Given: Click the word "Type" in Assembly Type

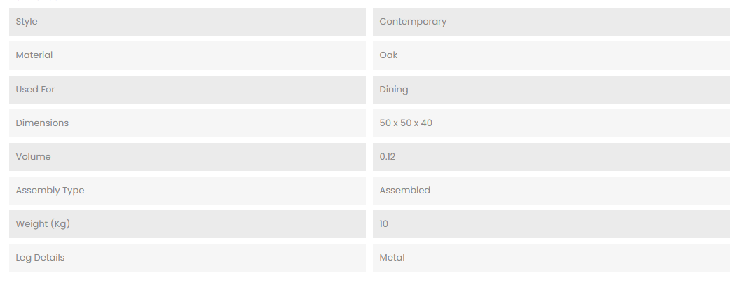Looking at the screenshot, I should pyautogui.click(x=73, y=191).
